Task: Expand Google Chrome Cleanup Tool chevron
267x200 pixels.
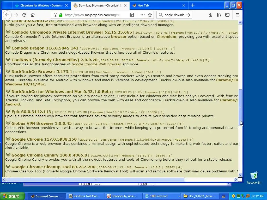Action: pyautogui.click(x=8, y=166)
